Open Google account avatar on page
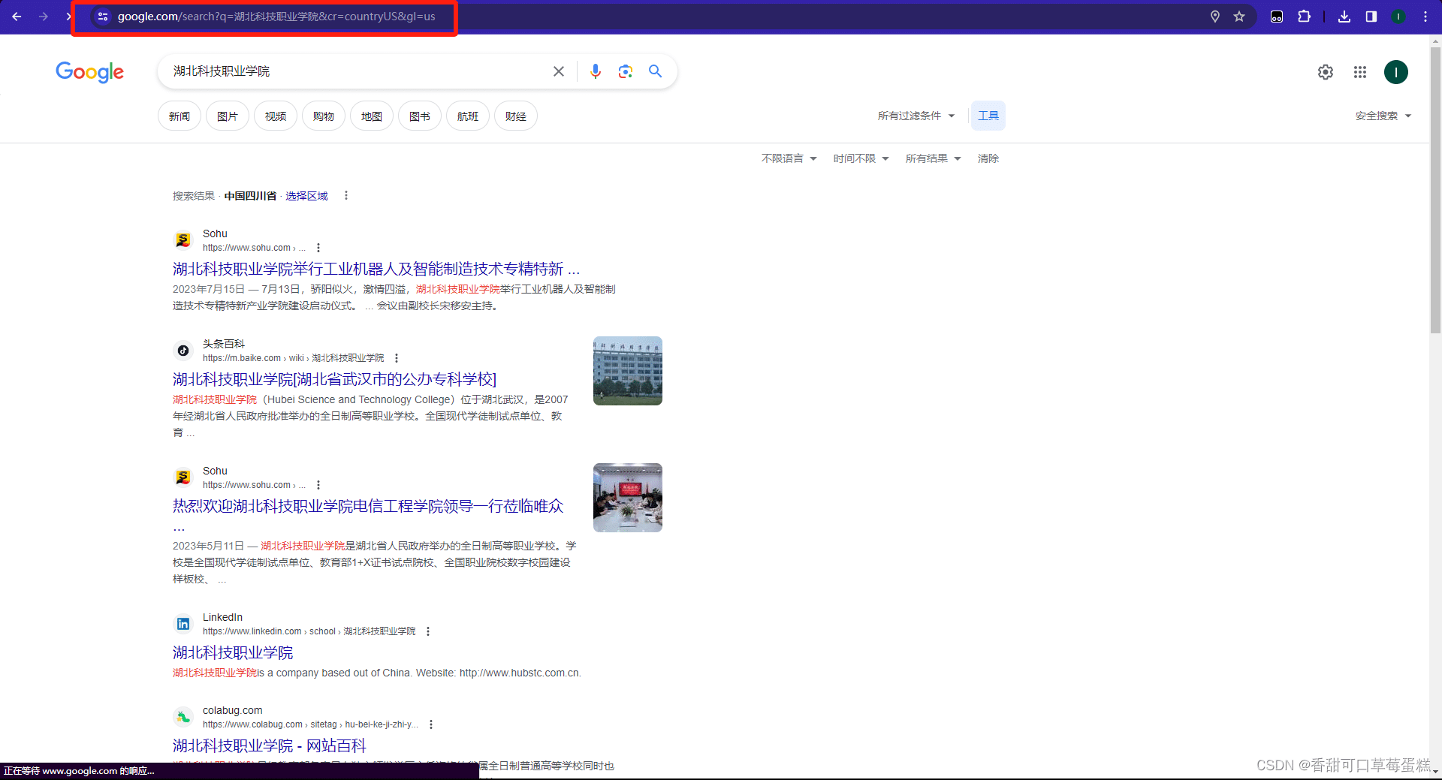 [1396, 72]
